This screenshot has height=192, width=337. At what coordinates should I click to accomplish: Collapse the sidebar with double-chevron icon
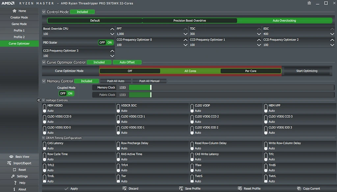39,100
